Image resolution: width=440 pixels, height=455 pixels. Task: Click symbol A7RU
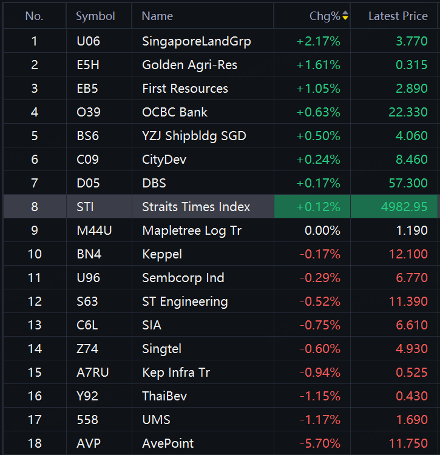(x=93, y=373)
